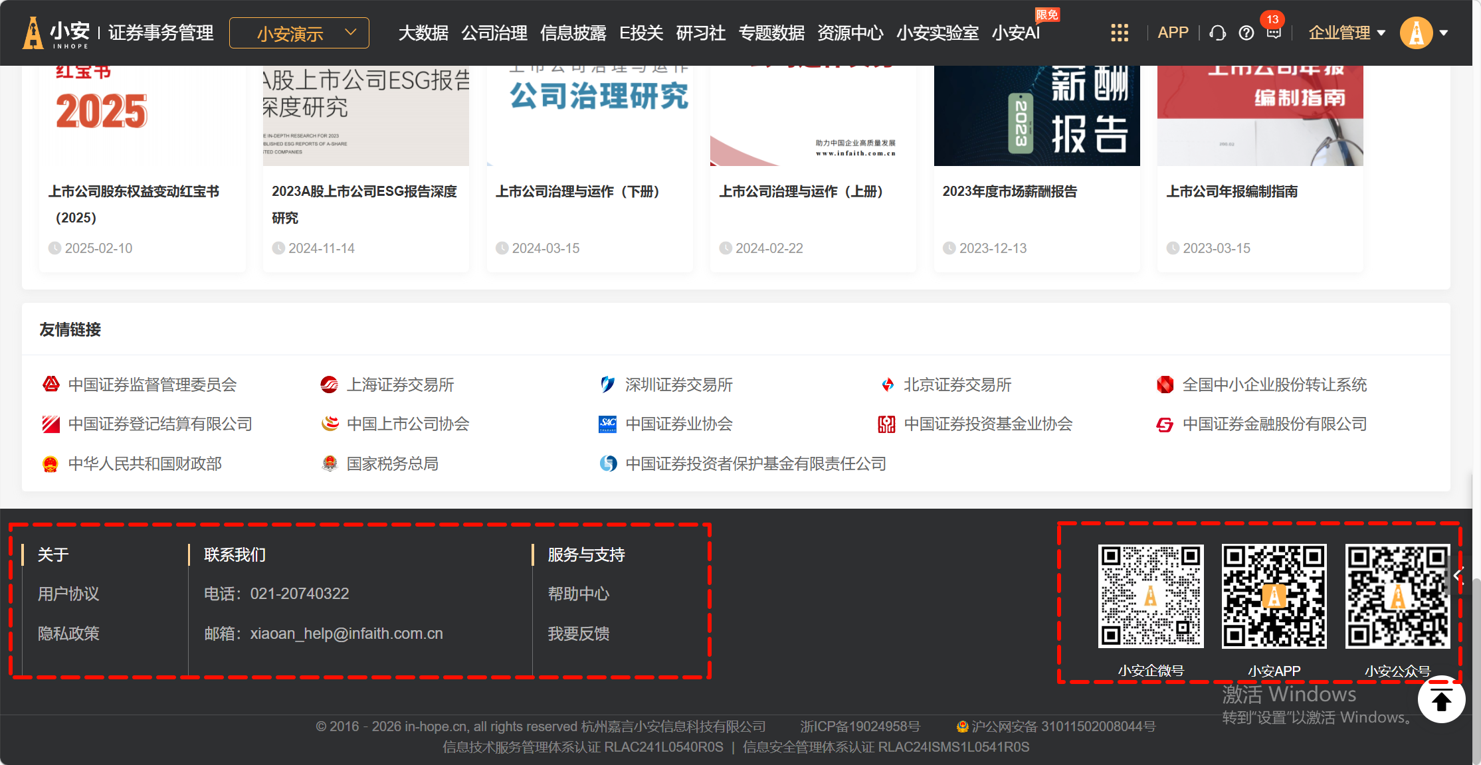
Task: Open the messages icon with 13 badge
Action: (1274, 33)
